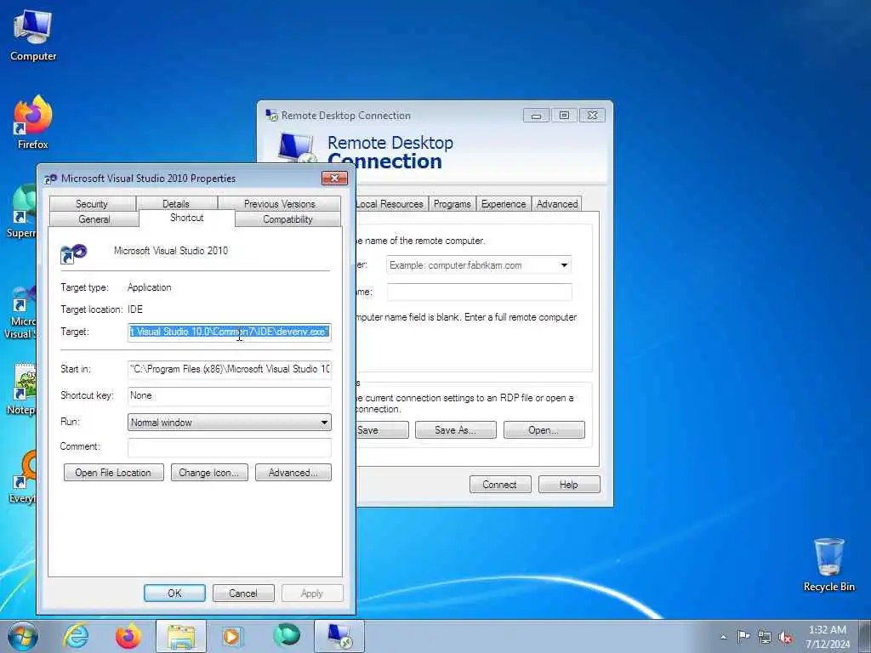
Task: Click the User name field in Remote Desktop
Action: click(x=480, y=292)
